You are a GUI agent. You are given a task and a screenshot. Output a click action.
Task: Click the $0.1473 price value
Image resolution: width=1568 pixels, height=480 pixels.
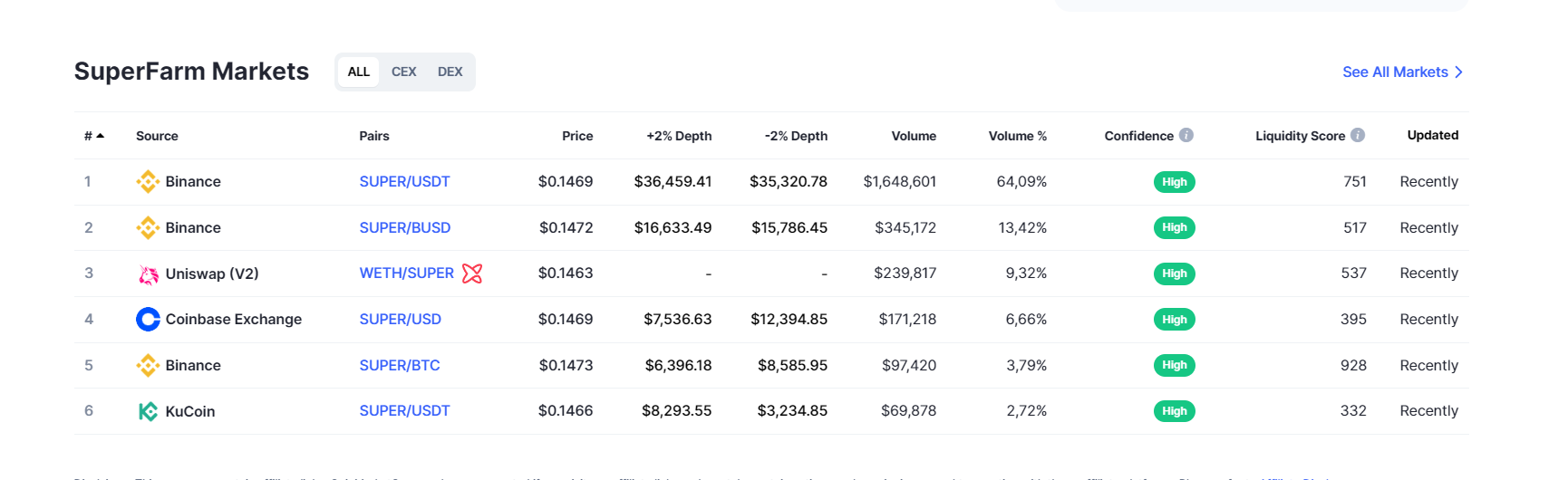(566, 366)
